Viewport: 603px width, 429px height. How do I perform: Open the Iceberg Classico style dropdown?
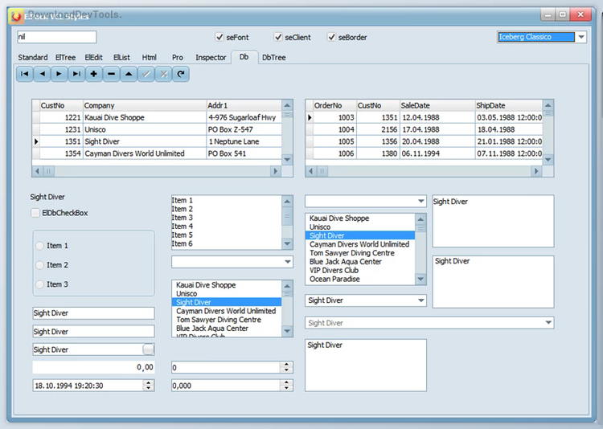581,37
